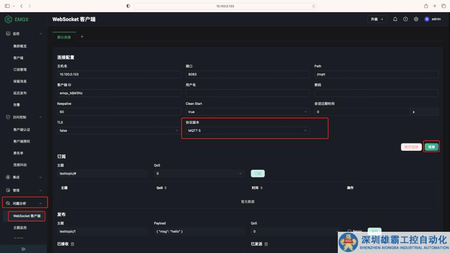
Task: Clear sent messages with trash icon
Action: tap(266, 244)
